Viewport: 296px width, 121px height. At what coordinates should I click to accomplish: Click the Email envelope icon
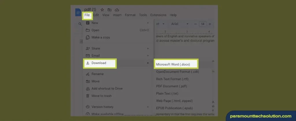(88, 56)
